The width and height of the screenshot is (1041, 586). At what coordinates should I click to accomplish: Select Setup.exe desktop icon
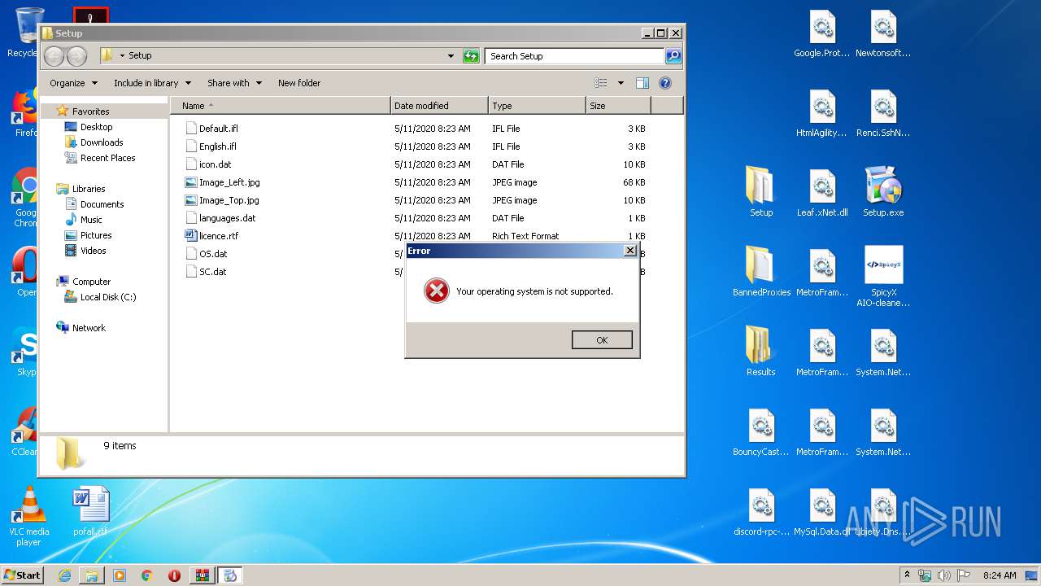click(883, 192)
